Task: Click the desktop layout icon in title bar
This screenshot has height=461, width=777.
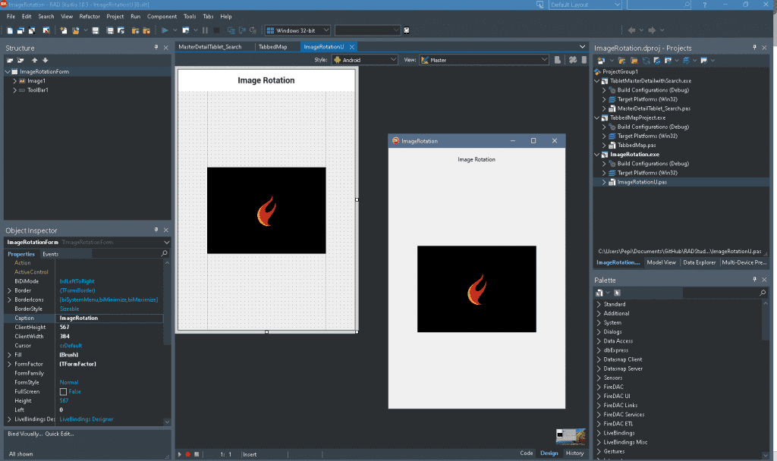Action: point(540,5)
